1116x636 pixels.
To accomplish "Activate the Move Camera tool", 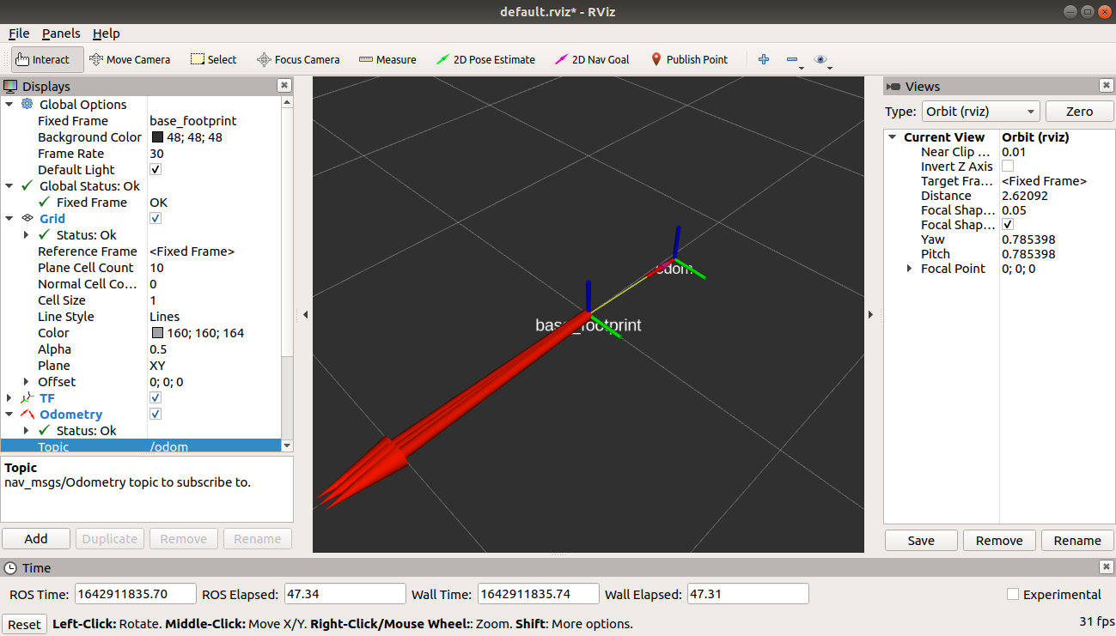I will [x=130, y=59].
